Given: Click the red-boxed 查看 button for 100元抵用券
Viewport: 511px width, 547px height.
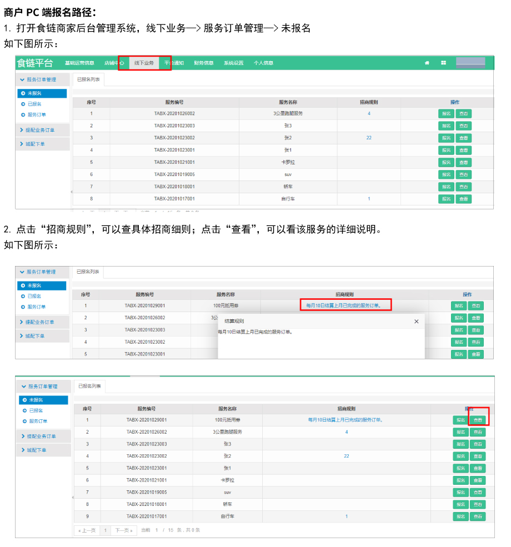Looking at the screenshot, I should pos(478,420).
